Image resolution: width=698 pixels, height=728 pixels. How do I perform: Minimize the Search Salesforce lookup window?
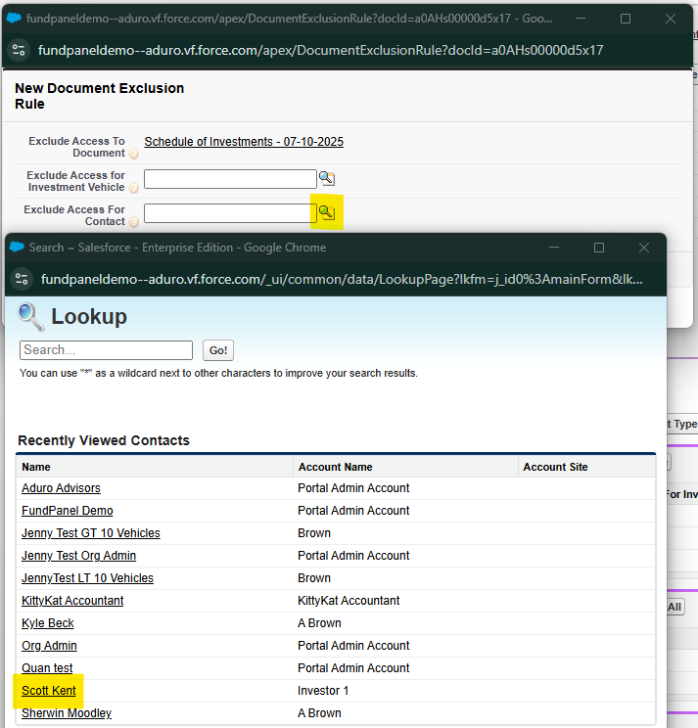554,248
